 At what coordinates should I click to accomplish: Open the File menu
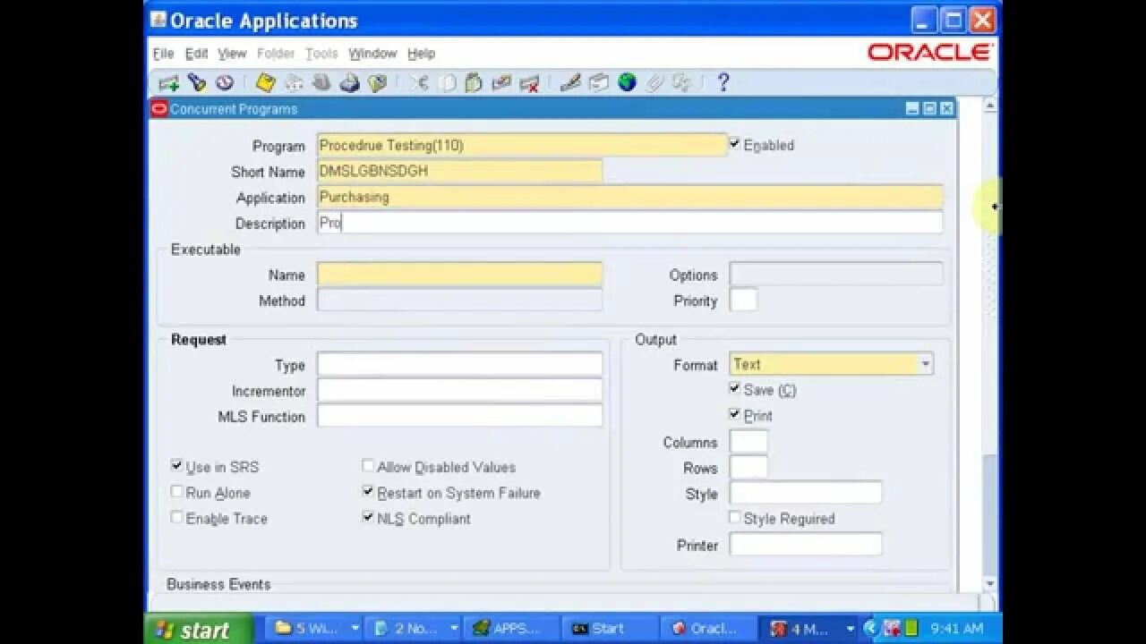tap(163, 54)
